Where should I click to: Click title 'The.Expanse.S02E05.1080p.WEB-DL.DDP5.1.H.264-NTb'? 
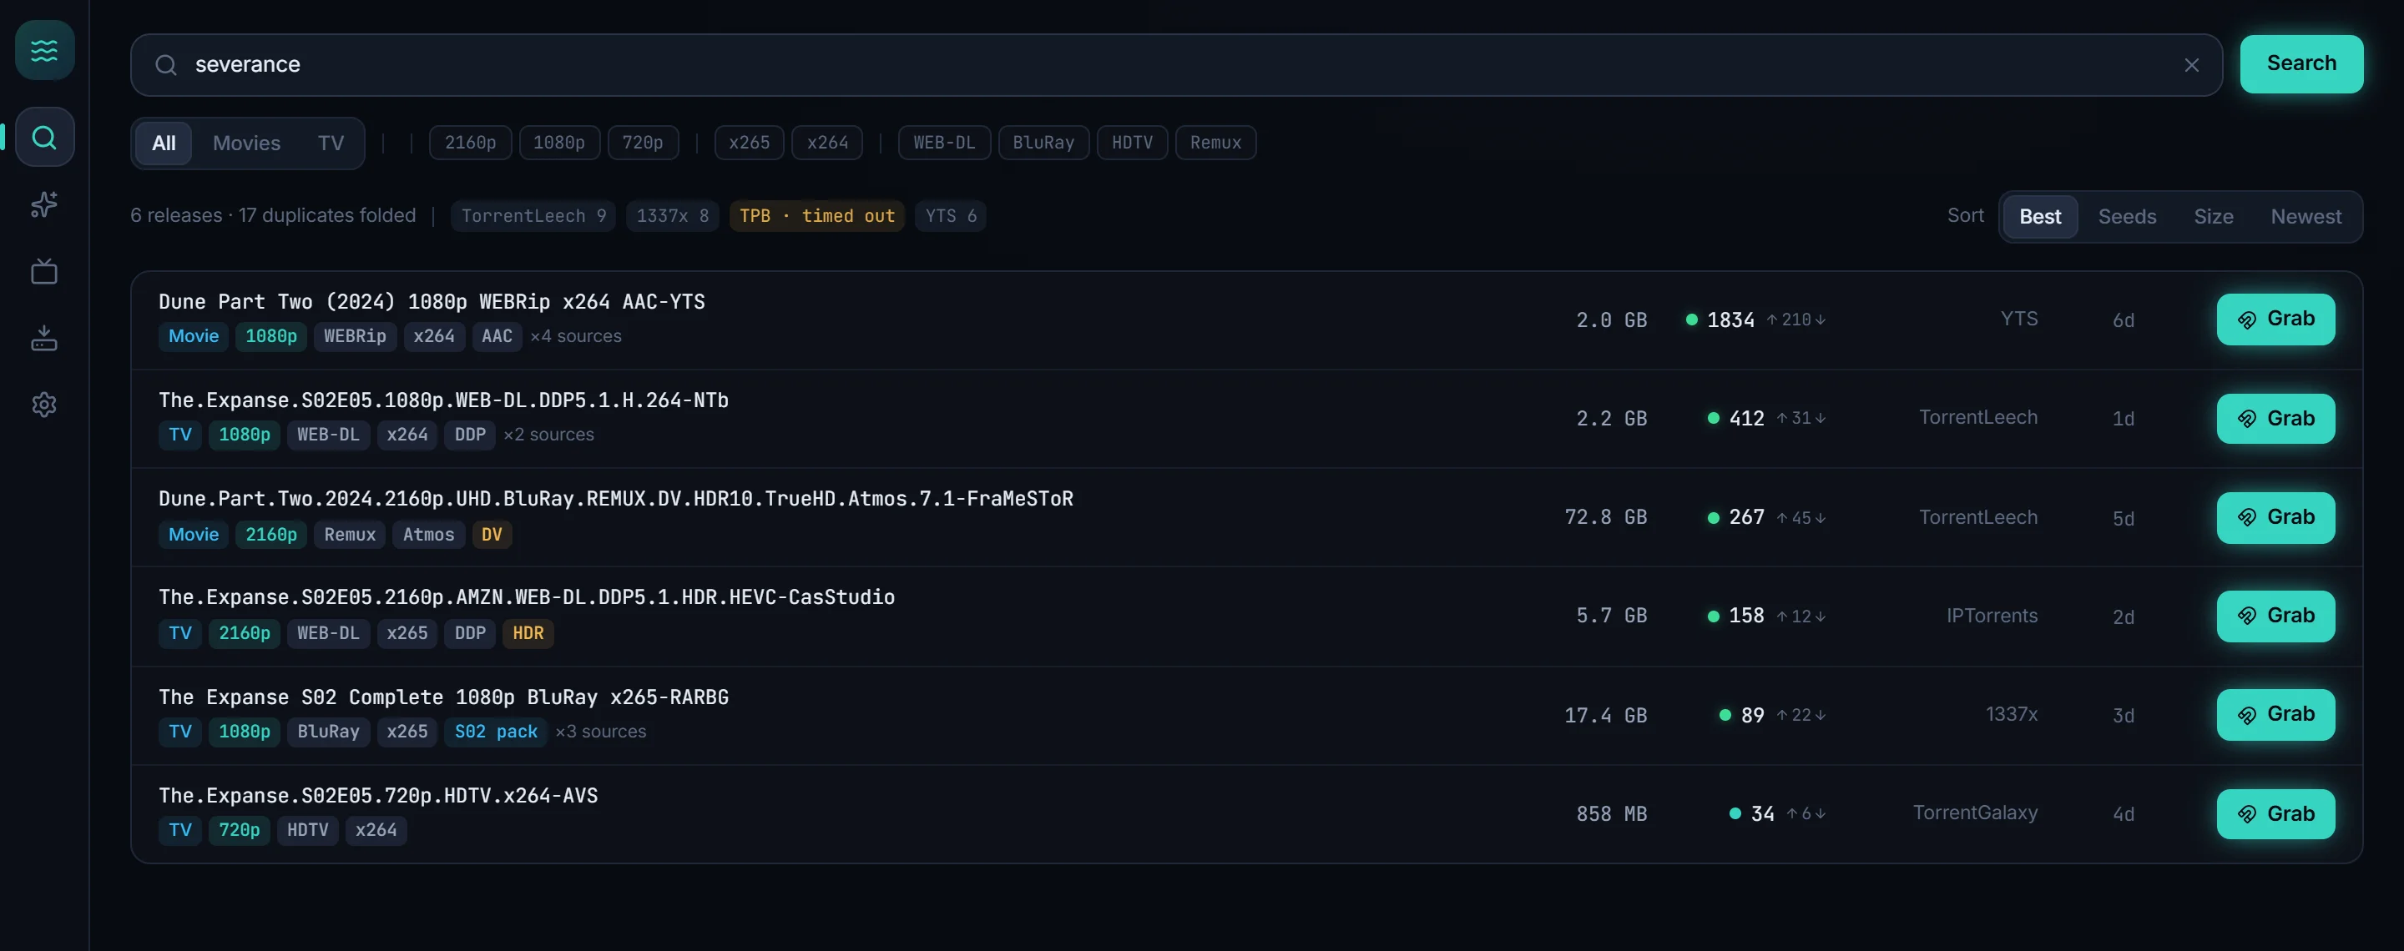[443, 401]
